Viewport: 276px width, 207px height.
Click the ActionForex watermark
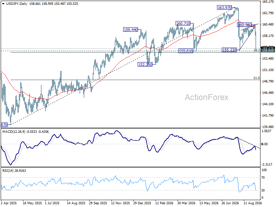tap(206, 97)
